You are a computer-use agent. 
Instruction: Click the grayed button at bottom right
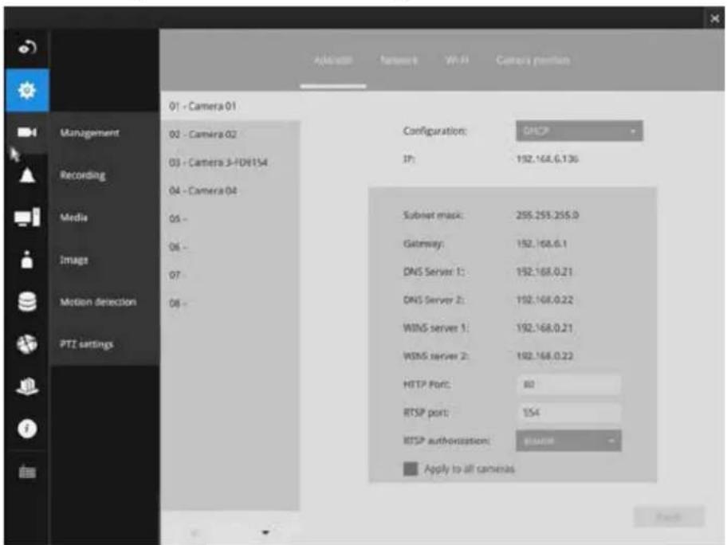pos(669,517)
